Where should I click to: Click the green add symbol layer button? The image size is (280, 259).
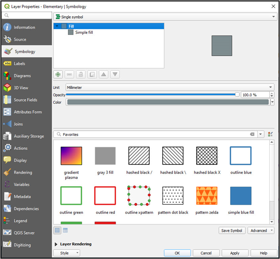(59, 75)
